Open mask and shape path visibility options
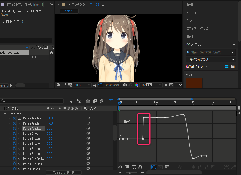 (70, 85)
